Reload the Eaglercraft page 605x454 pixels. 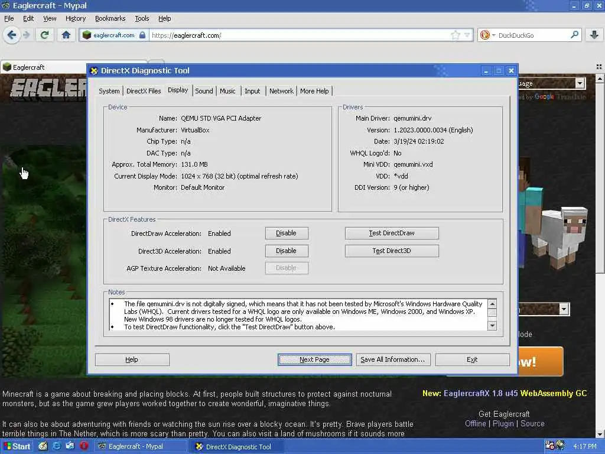tap(44, 35)
